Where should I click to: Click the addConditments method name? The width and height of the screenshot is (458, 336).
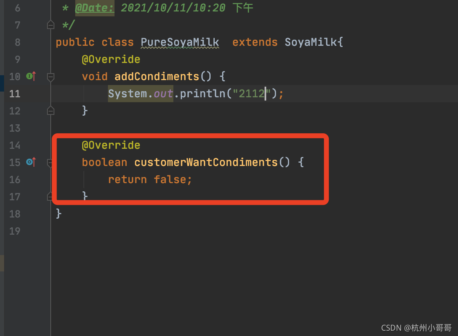[x=157, y=76]
